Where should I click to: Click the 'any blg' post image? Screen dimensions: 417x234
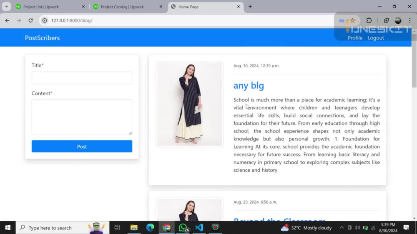190,104
